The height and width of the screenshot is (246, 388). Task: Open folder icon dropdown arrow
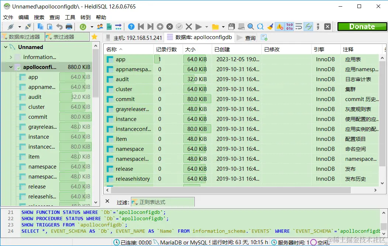tap(223, 27)
